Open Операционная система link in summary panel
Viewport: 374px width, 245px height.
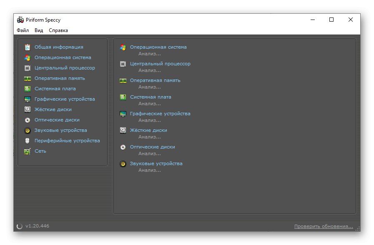158,47
